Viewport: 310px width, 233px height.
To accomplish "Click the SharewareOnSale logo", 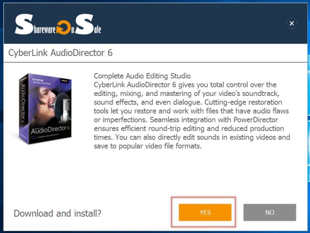I will pyautogui.click(x=58, y=24).
